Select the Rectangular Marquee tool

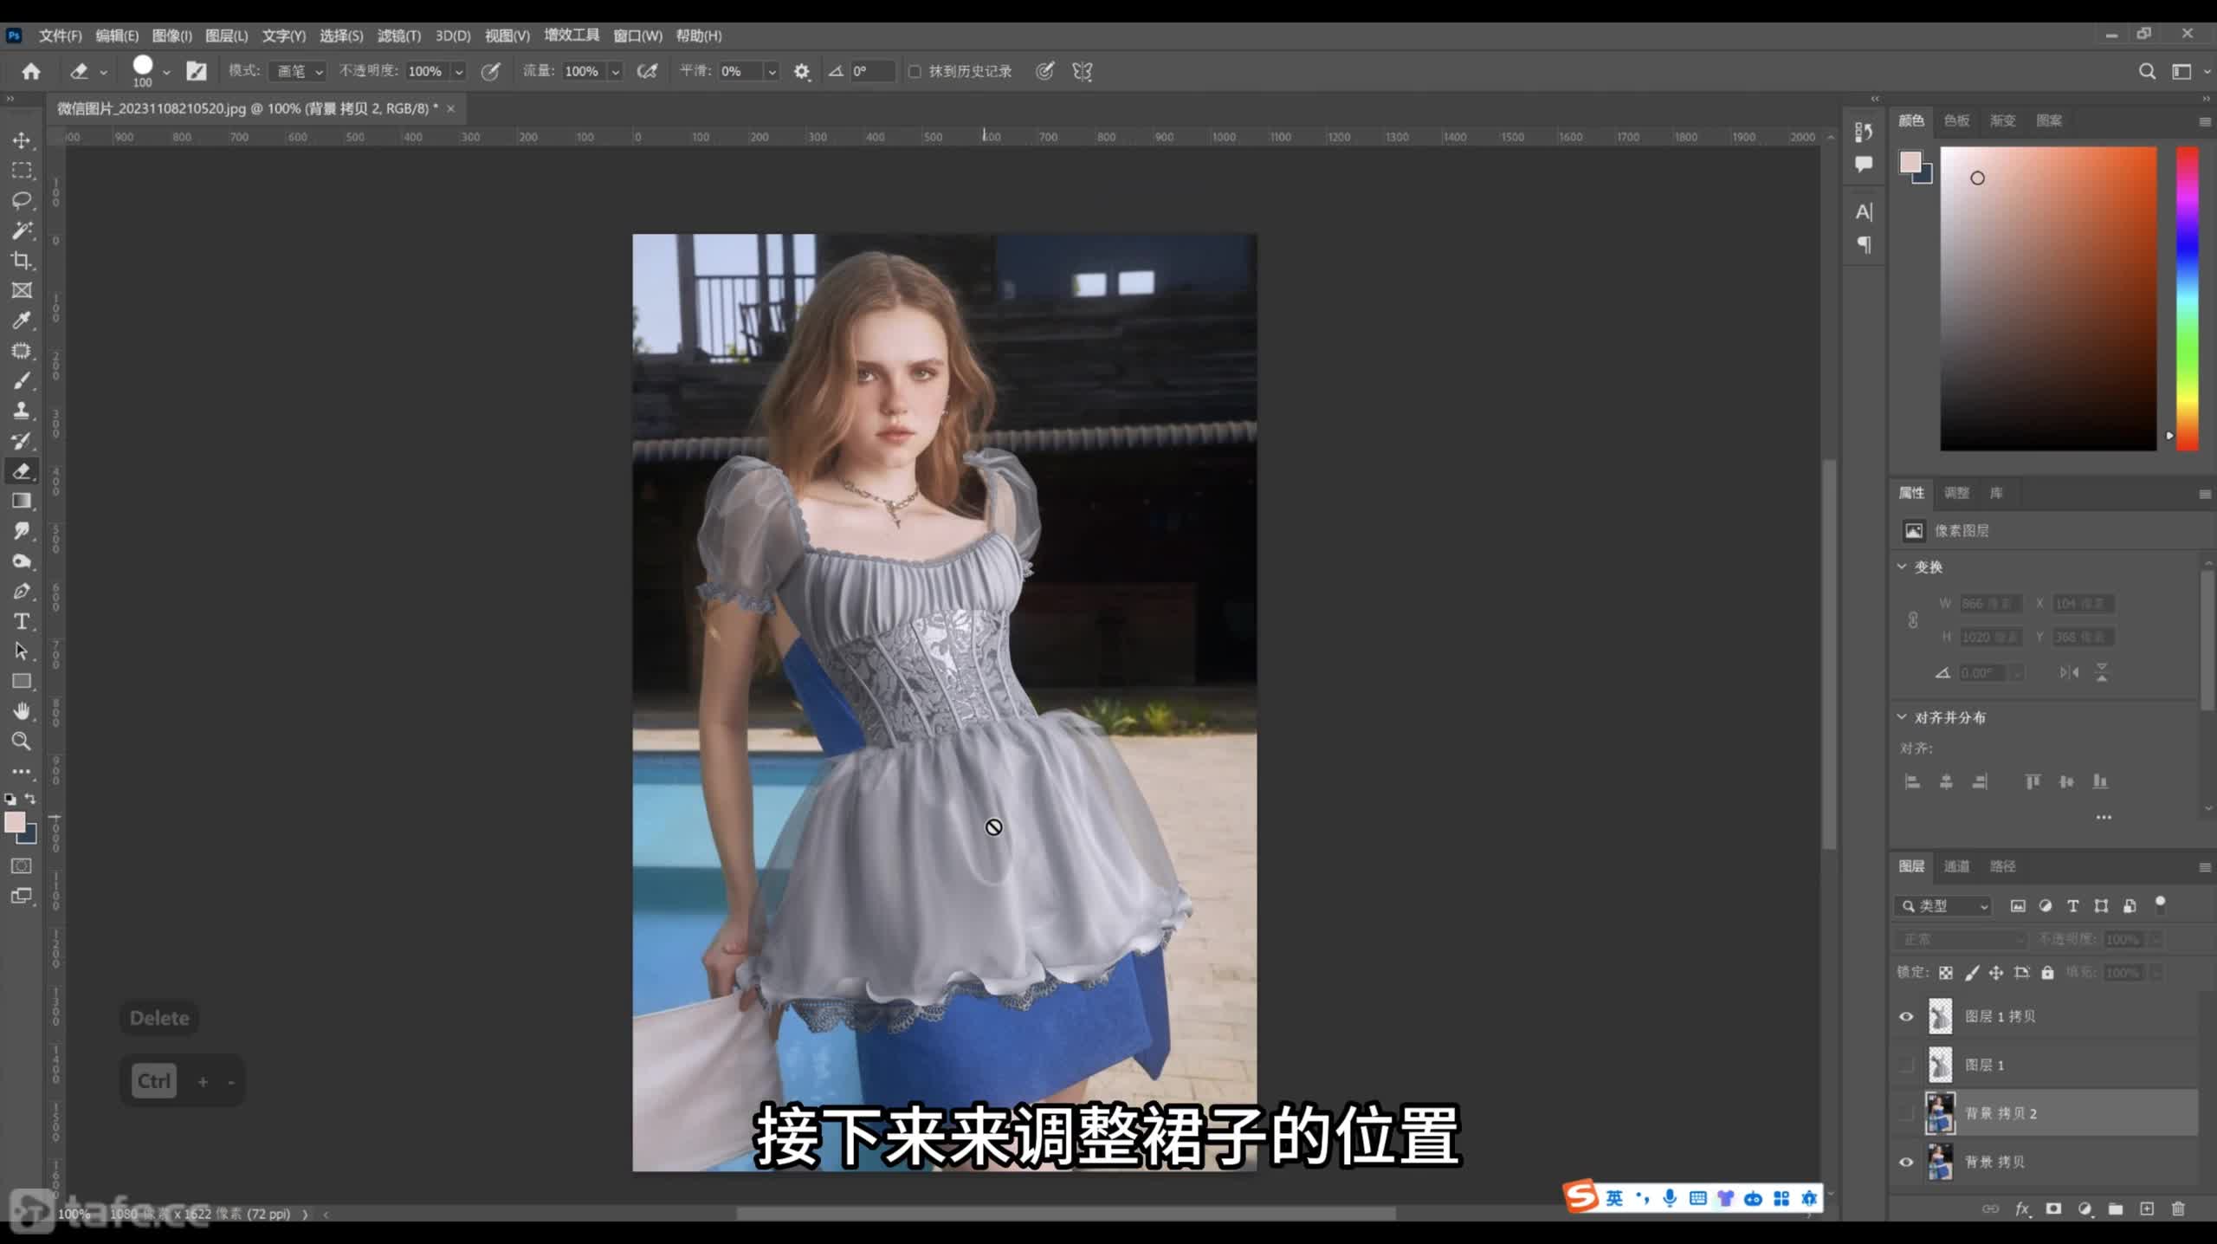[22, 171]
